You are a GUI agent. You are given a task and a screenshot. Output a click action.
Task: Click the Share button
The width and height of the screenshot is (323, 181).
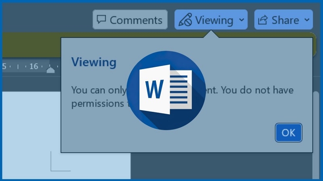(x=283, y=20)
